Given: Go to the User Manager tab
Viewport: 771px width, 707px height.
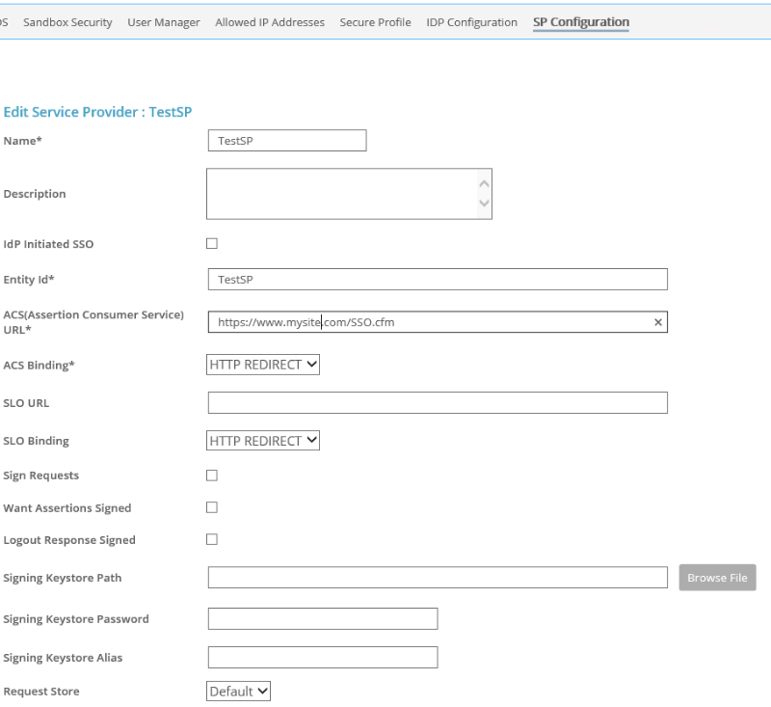Looking at the screenshot, I should tap(164, 22).
